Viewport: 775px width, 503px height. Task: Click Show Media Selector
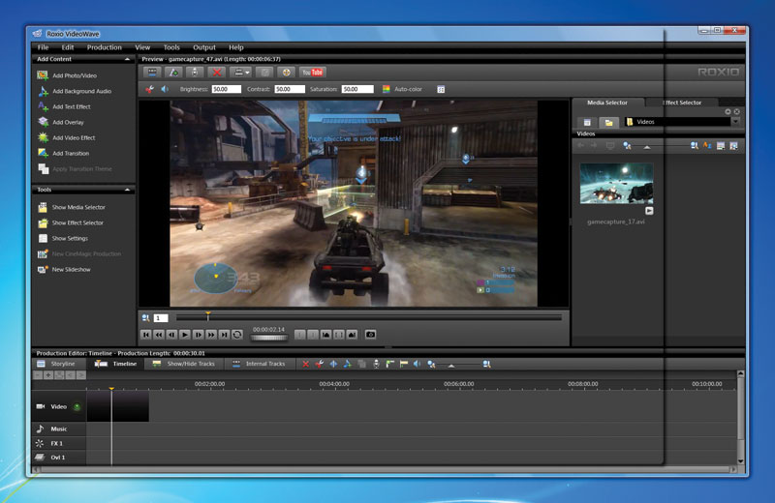tap(78, 207)
